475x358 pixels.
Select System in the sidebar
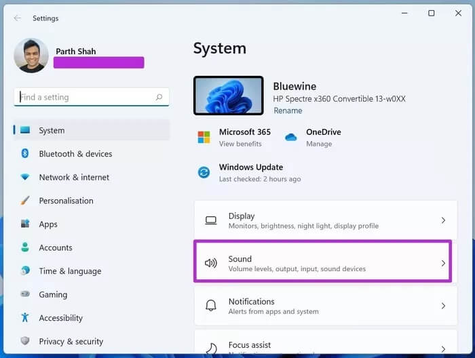pos(92,130)
